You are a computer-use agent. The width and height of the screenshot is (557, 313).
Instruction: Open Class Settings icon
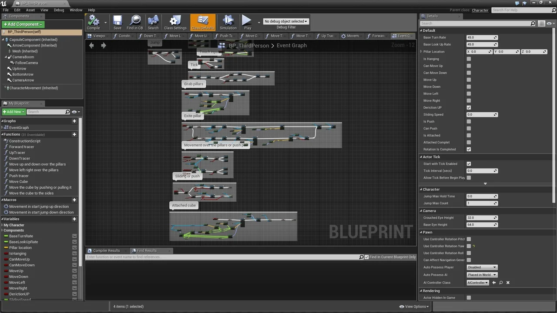(x=175, y=22)
